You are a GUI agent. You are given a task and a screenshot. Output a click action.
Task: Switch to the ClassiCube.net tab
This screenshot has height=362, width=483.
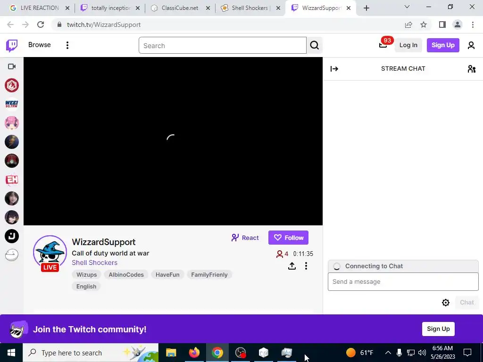click(x=180, y=8)
